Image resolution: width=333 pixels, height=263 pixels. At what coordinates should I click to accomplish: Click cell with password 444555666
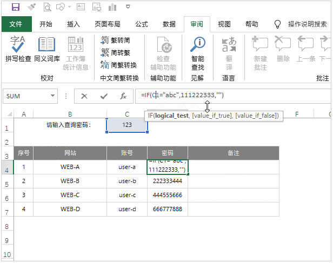pos(168,195)
